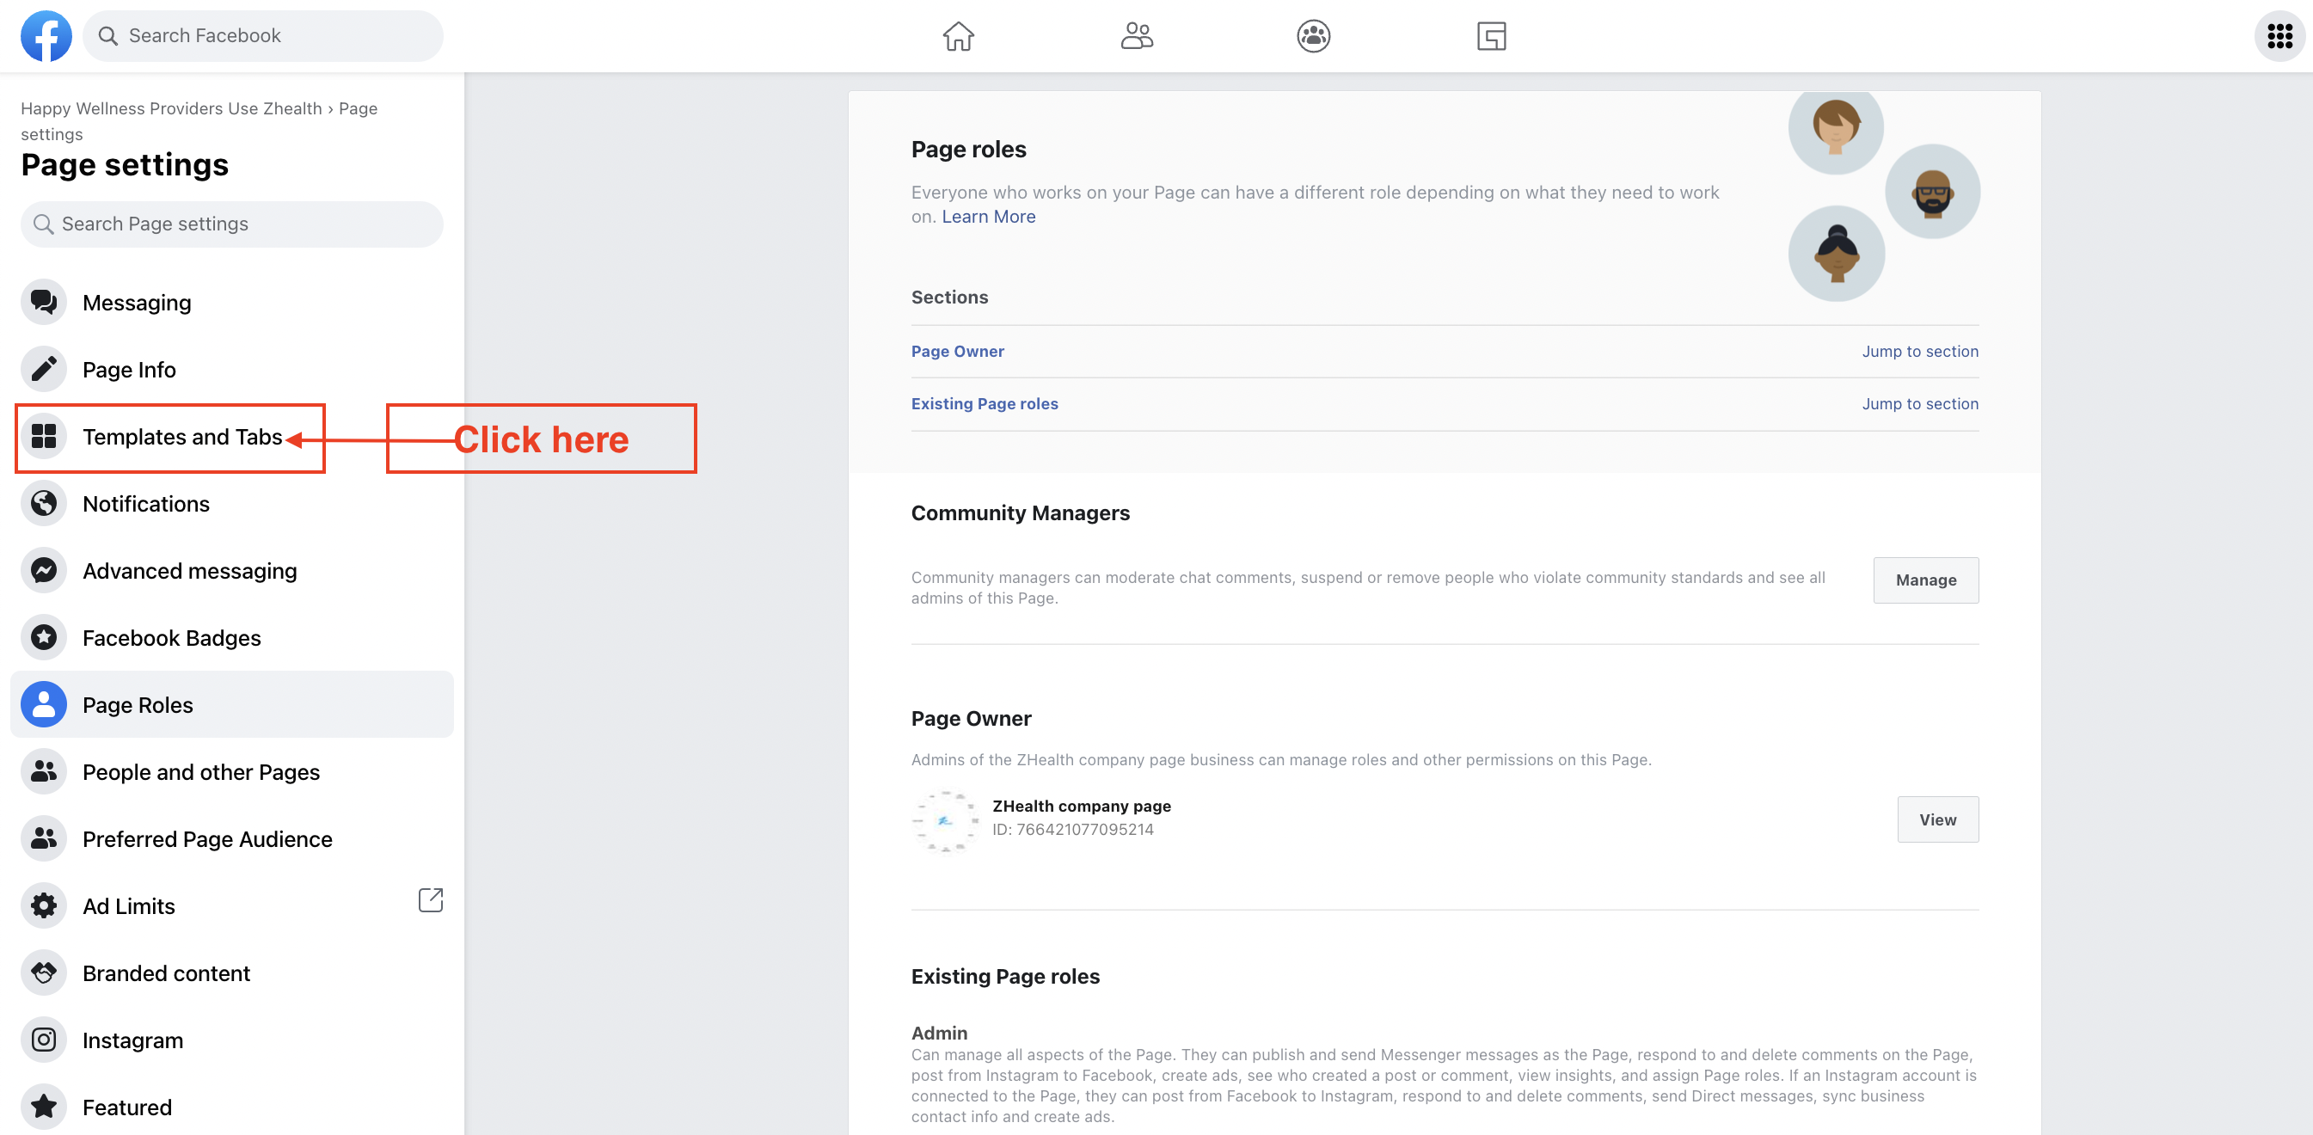Click the Notifications globe icon
This screenshot has width=2313, height=1135.
click(x=43, y=504)
